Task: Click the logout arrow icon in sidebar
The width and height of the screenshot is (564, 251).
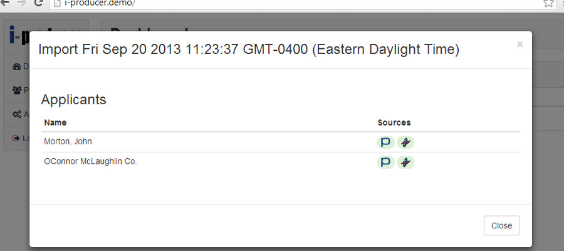Action: click(16, 138)
